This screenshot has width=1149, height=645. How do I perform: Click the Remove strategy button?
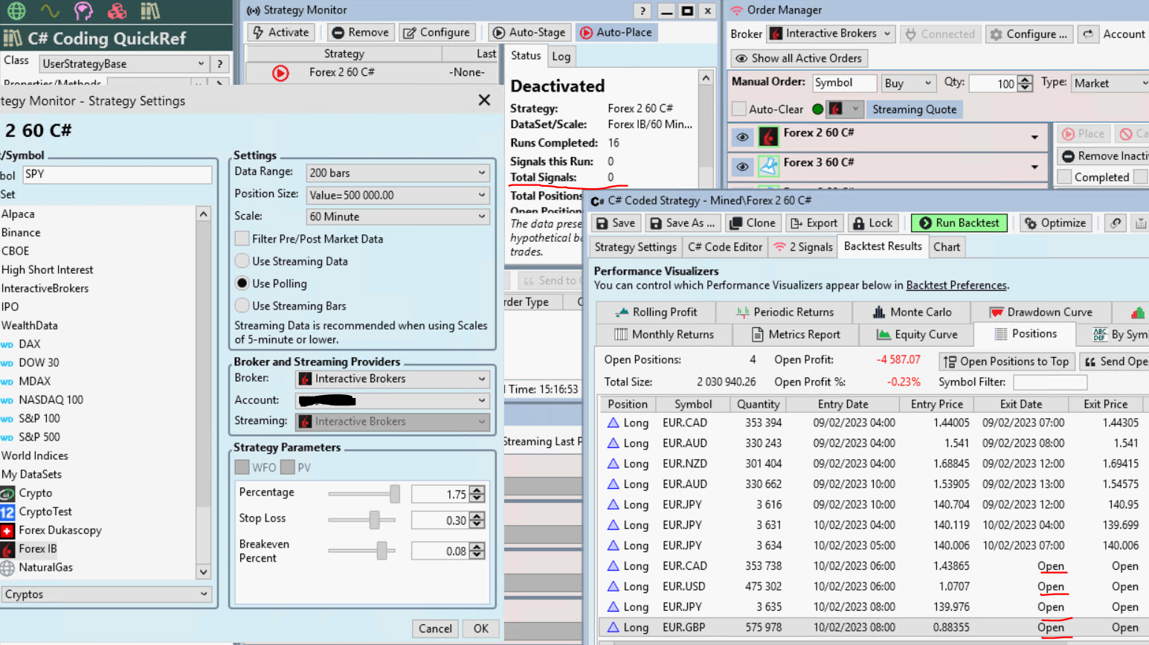pyautogui.click(x=360, y=33)
